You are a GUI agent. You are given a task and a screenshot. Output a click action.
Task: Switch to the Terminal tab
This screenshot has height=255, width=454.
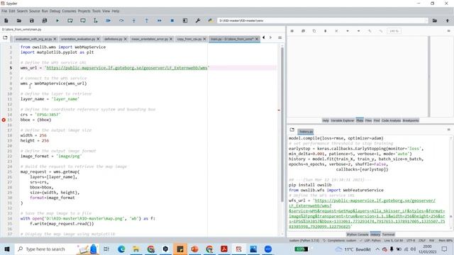pos(388,234)
